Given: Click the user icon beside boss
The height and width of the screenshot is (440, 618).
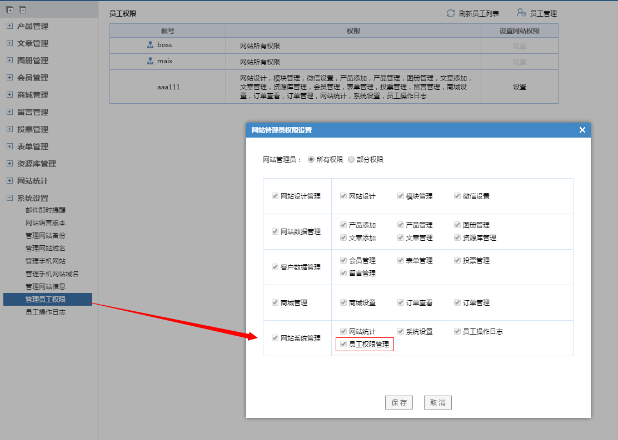Looking at the screenshot, I should (150, 45).
